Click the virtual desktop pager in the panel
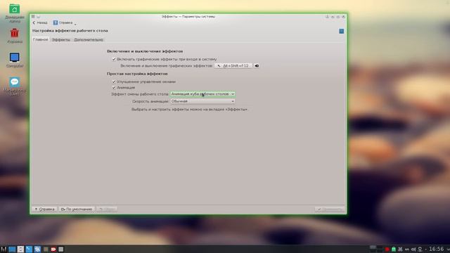The image size is (450, 253). pyautogui.click(x=376, y=249)
